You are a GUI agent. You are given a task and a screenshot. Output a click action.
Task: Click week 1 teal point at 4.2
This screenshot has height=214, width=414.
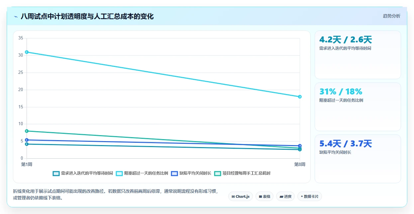tap(27, 144)
